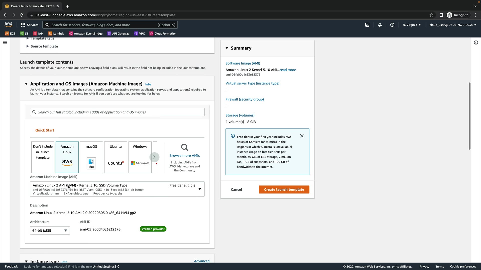The image size is (481, 270).
Task: Select the Ubuntu AMI tile
Action: click(116, 157)
